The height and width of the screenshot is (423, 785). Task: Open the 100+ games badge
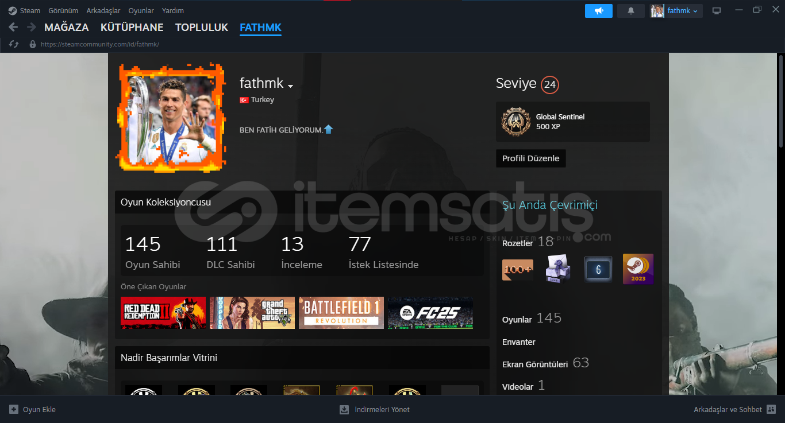click(x=518, y=269)
